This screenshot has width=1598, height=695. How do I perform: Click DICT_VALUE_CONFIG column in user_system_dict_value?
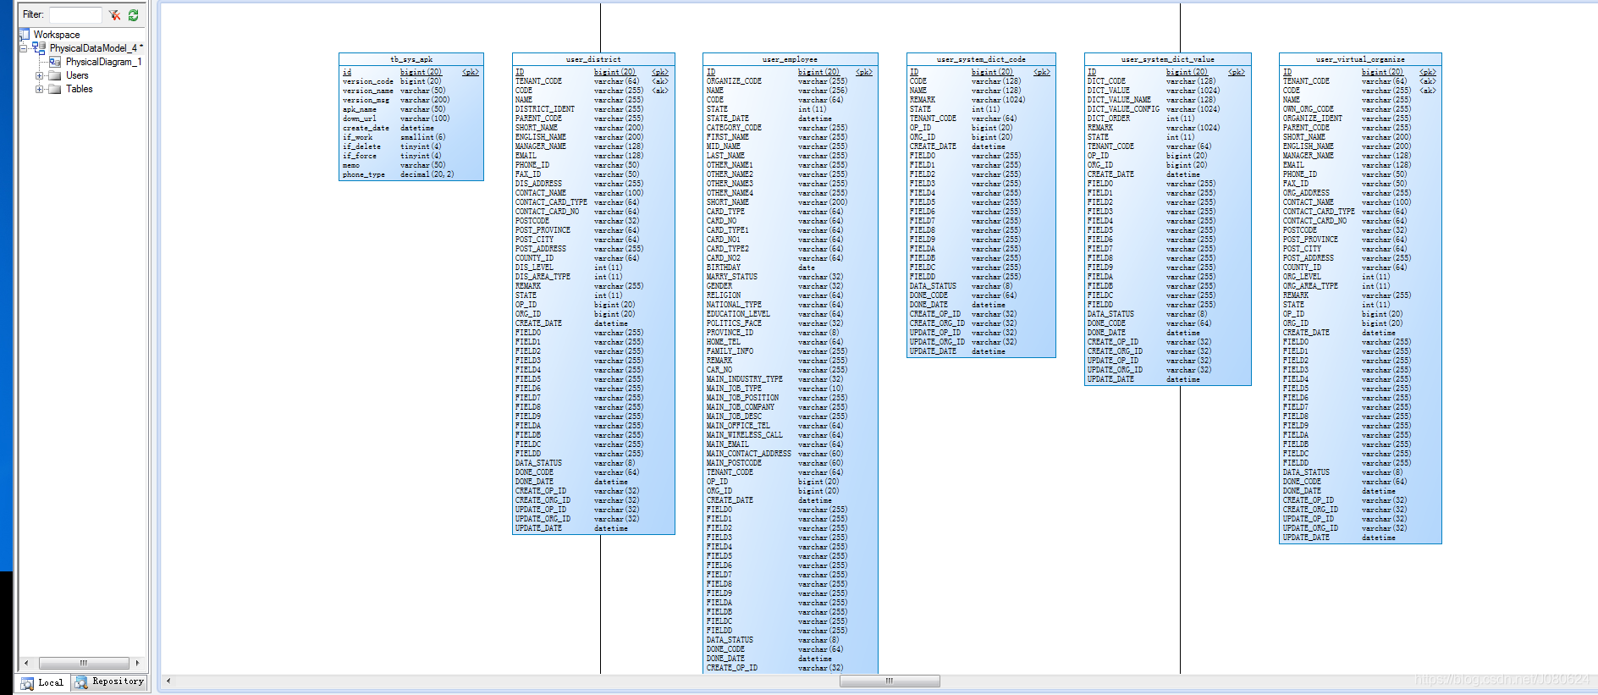[x=1123, y=109]
